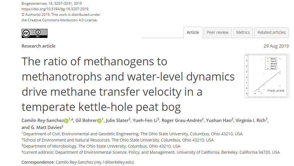
Task: Click the article title heading
Action: (128, 84)
